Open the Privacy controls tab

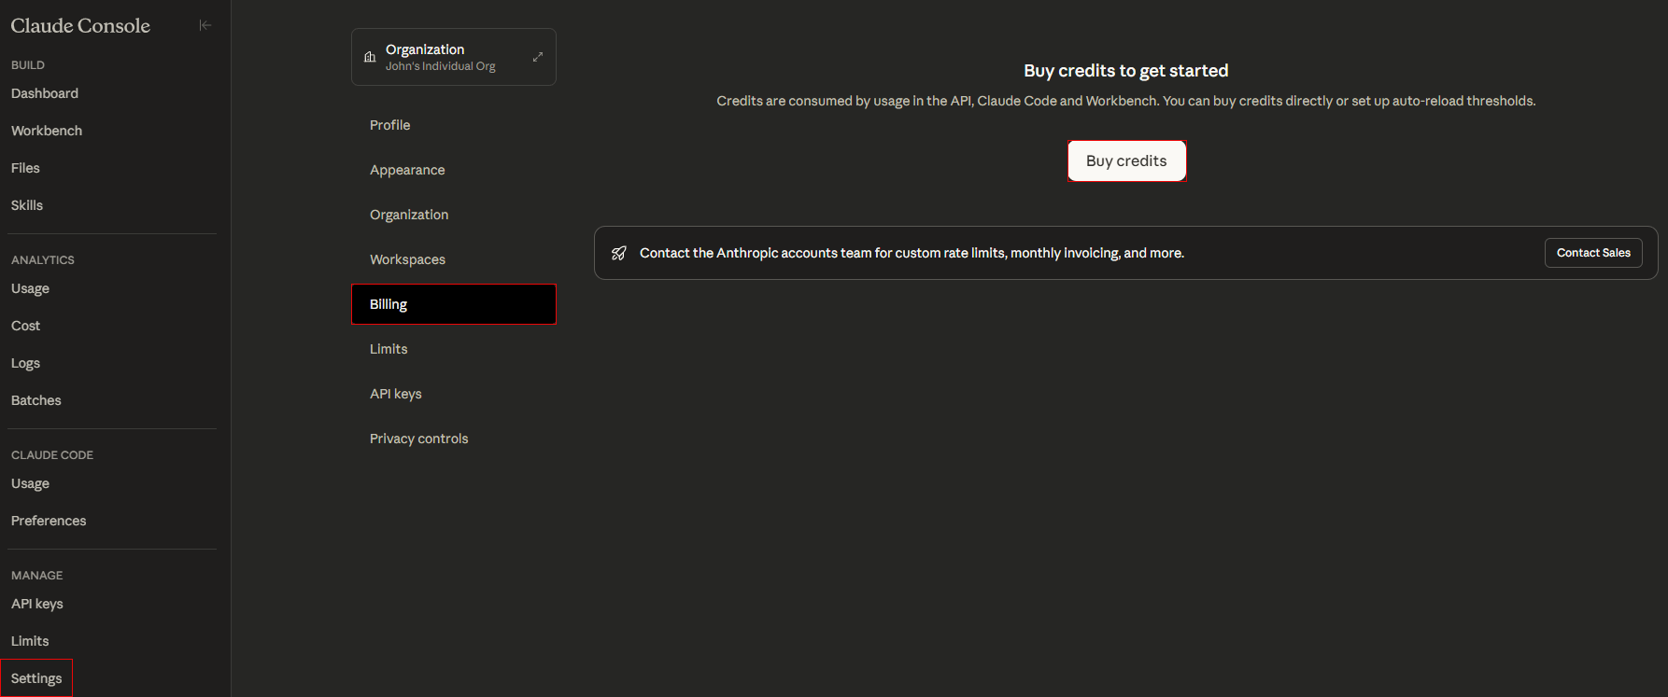click(x=418, y=439)
